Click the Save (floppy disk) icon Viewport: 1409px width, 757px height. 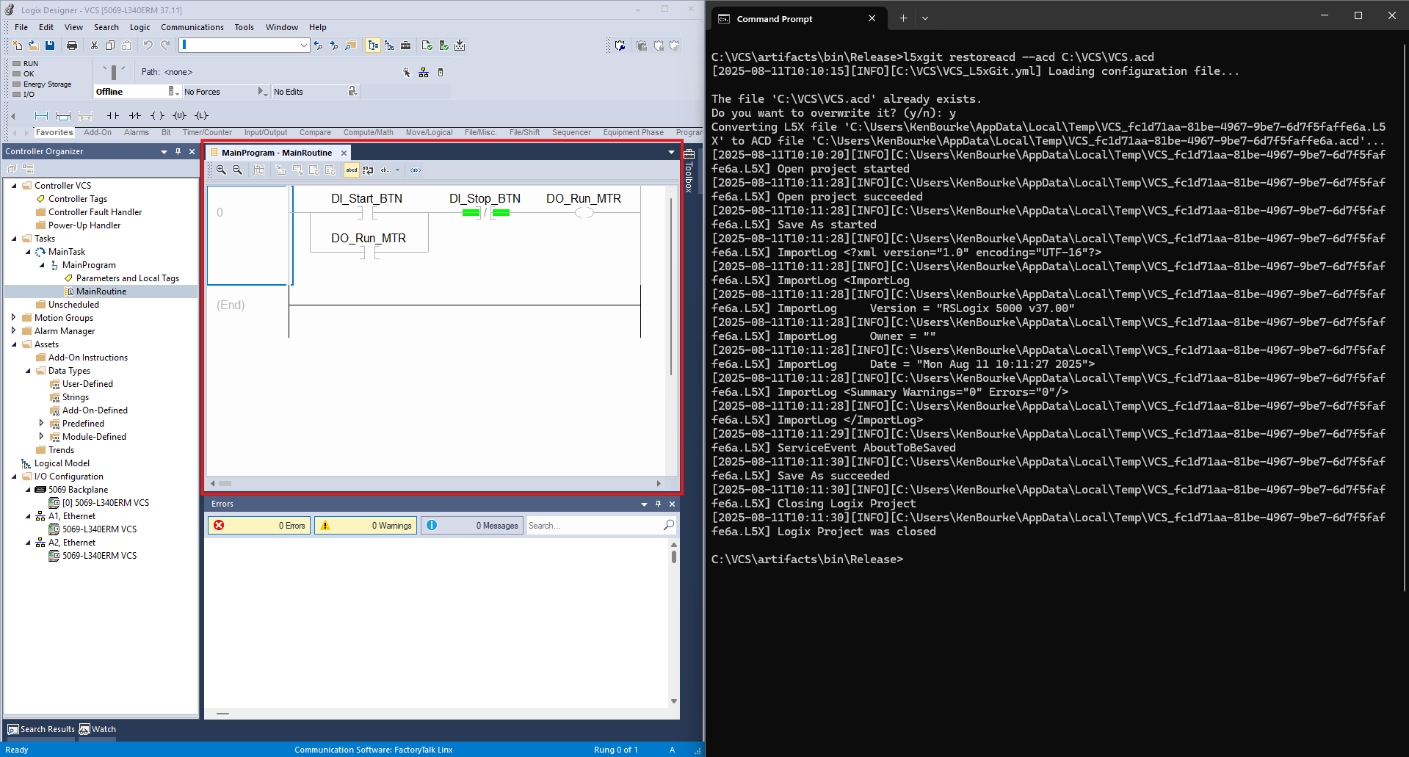pos(50,46)
